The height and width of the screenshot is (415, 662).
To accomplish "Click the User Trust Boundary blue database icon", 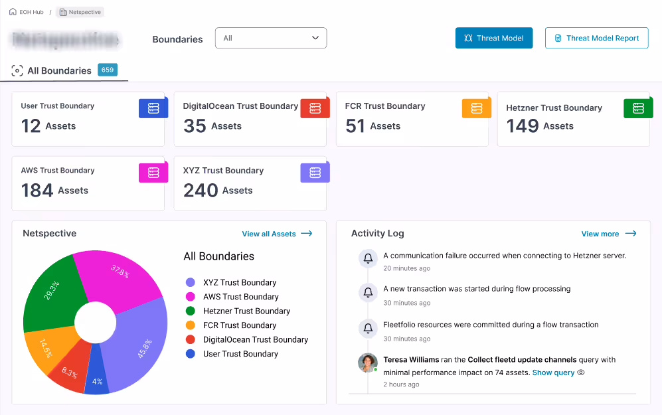I will click(x=153, y=108).
